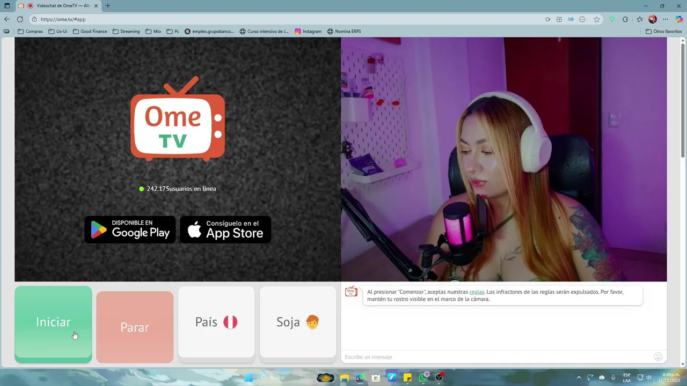Image resolution: width=687 pixels, height=386 pixels.
Task: Open the green heart extension icon
Action: [x=612, y=19]
